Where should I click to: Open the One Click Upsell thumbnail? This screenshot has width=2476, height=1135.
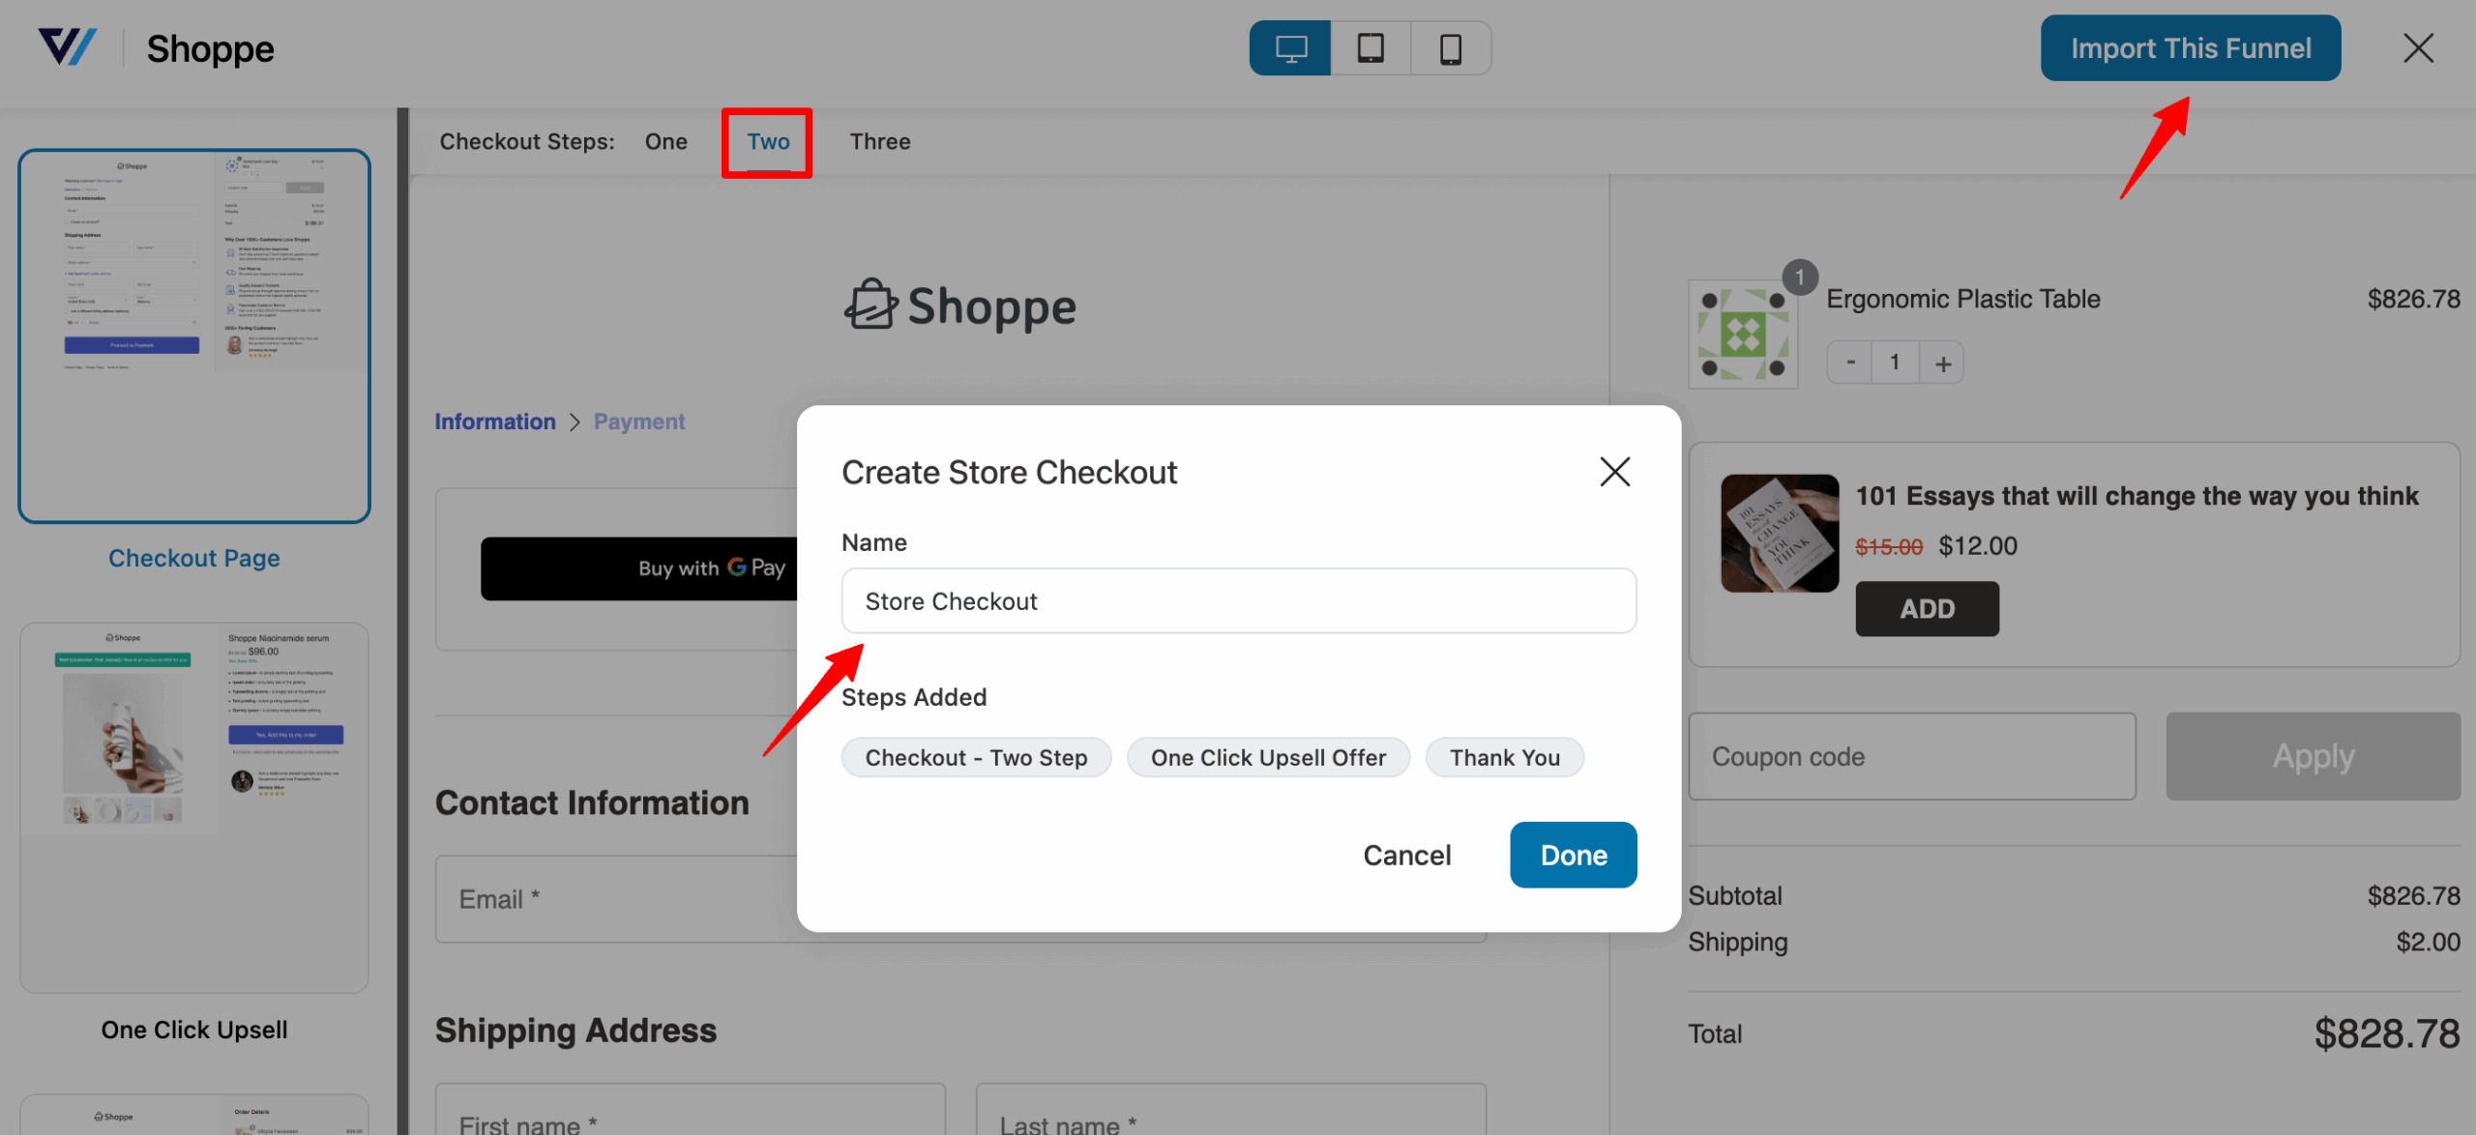[194, 807]
